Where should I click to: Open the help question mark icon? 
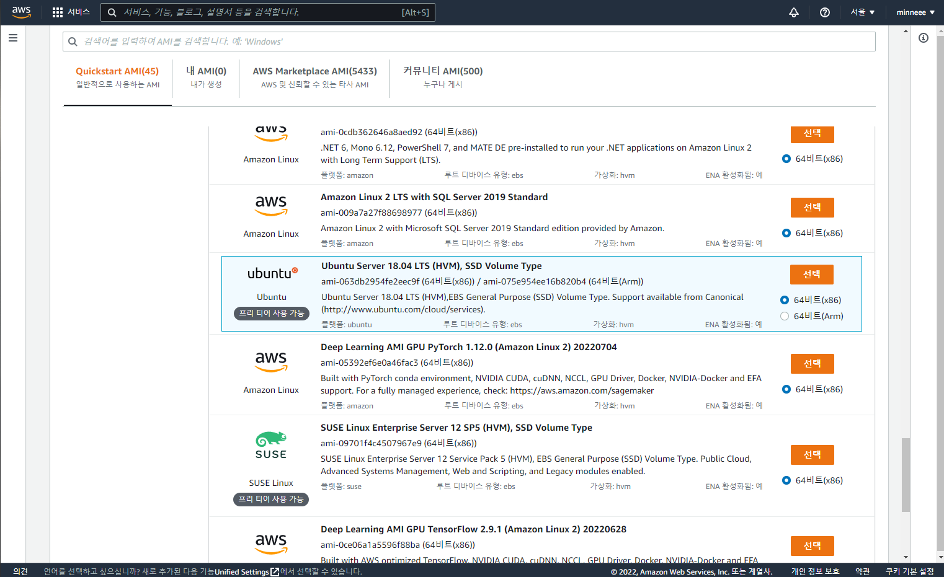pyautogui.click(x=825, y=12)
